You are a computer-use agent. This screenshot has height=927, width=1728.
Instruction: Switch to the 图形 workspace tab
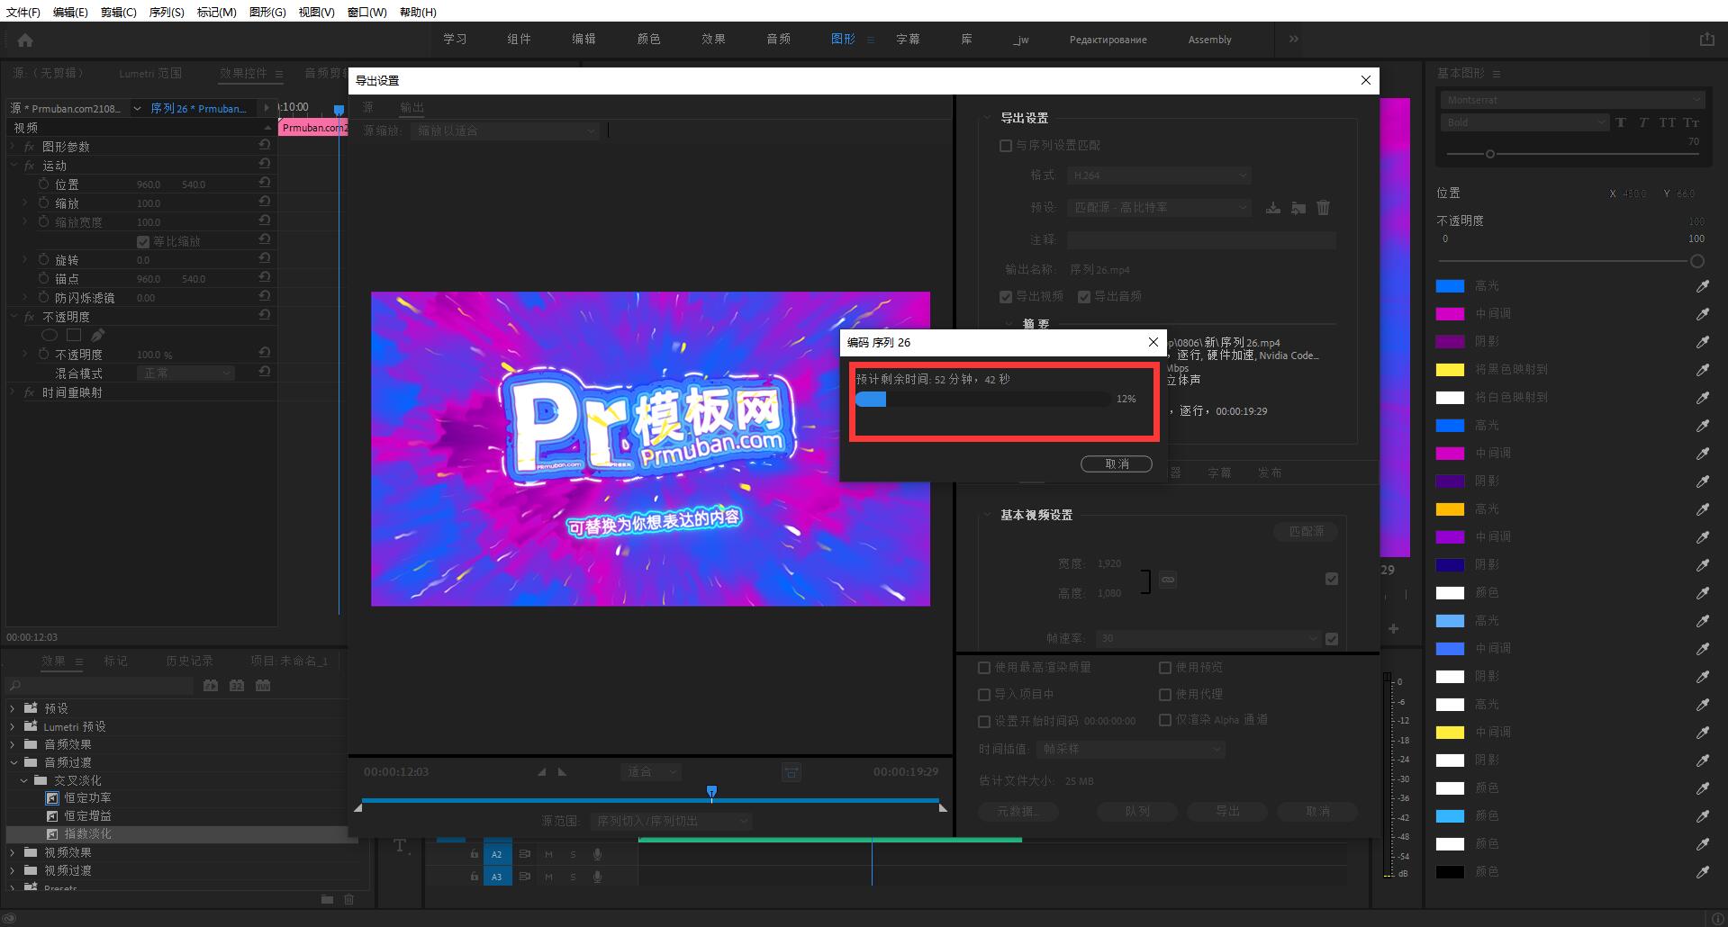[843, 39]
